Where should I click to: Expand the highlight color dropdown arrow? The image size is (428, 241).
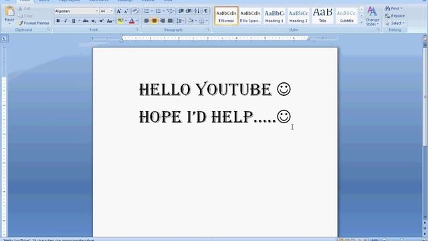point(126,21)
